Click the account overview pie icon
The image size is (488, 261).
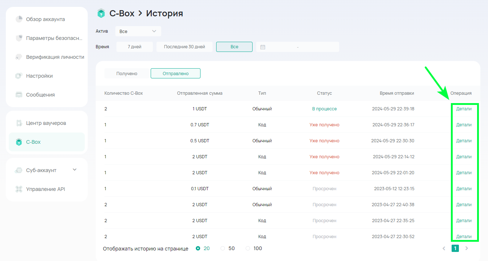[x=19, y=19]
